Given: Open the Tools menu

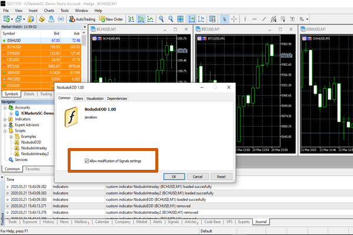Looking at the screenshot, I should (x=64, y=11).
